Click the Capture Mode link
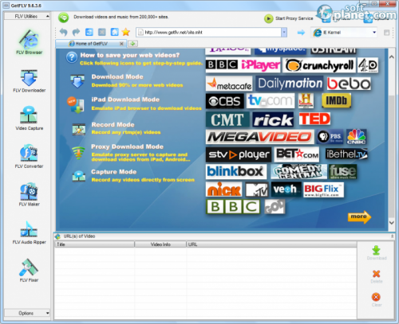The height and width of the screenshot is (324, 399). (x=113, y=172)
